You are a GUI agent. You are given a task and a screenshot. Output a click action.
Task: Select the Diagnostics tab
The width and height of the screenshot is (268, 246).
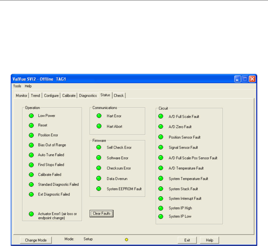coord(88,96)
